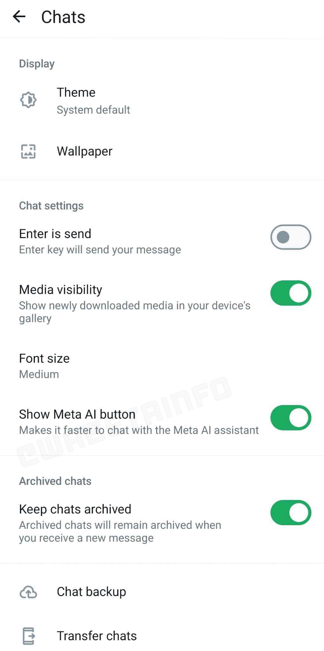Turn off Show Meta AI button toggle
This screenshot has height=651, width=324.
[x=291, y=418]
